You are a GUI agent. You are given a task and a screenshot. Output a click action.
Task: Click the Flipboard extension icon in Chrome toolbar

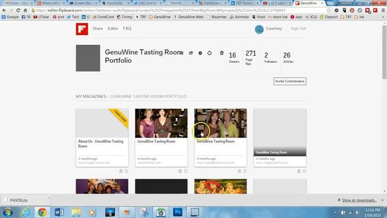click(375, 10)
